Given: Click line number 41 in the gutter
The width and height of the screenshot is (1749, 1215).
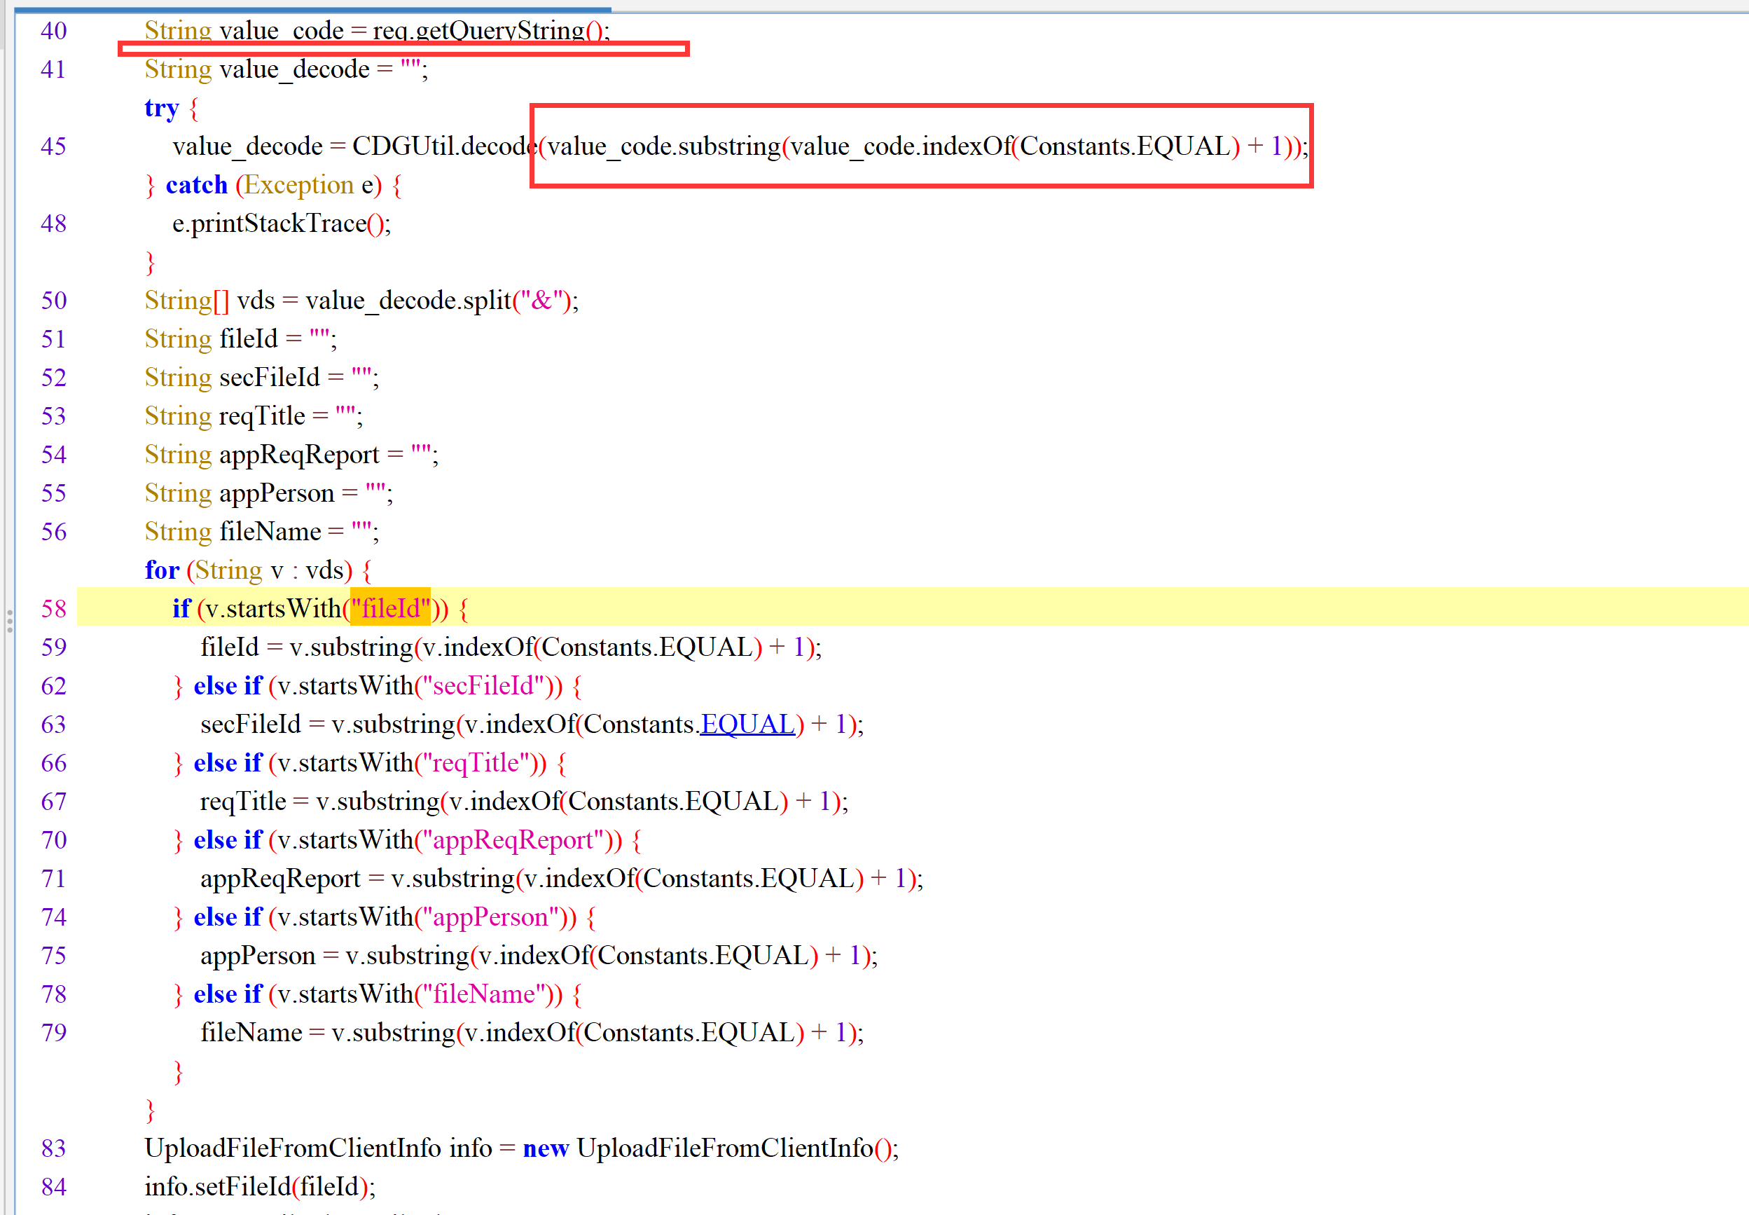Looking at the screenshot, I should [x=54, y=69].
